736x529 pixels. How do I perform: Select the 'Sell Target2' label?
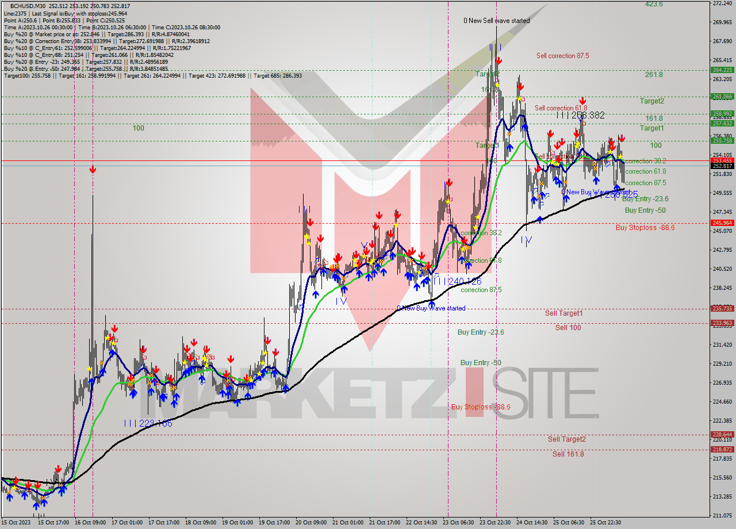(567, 439)
